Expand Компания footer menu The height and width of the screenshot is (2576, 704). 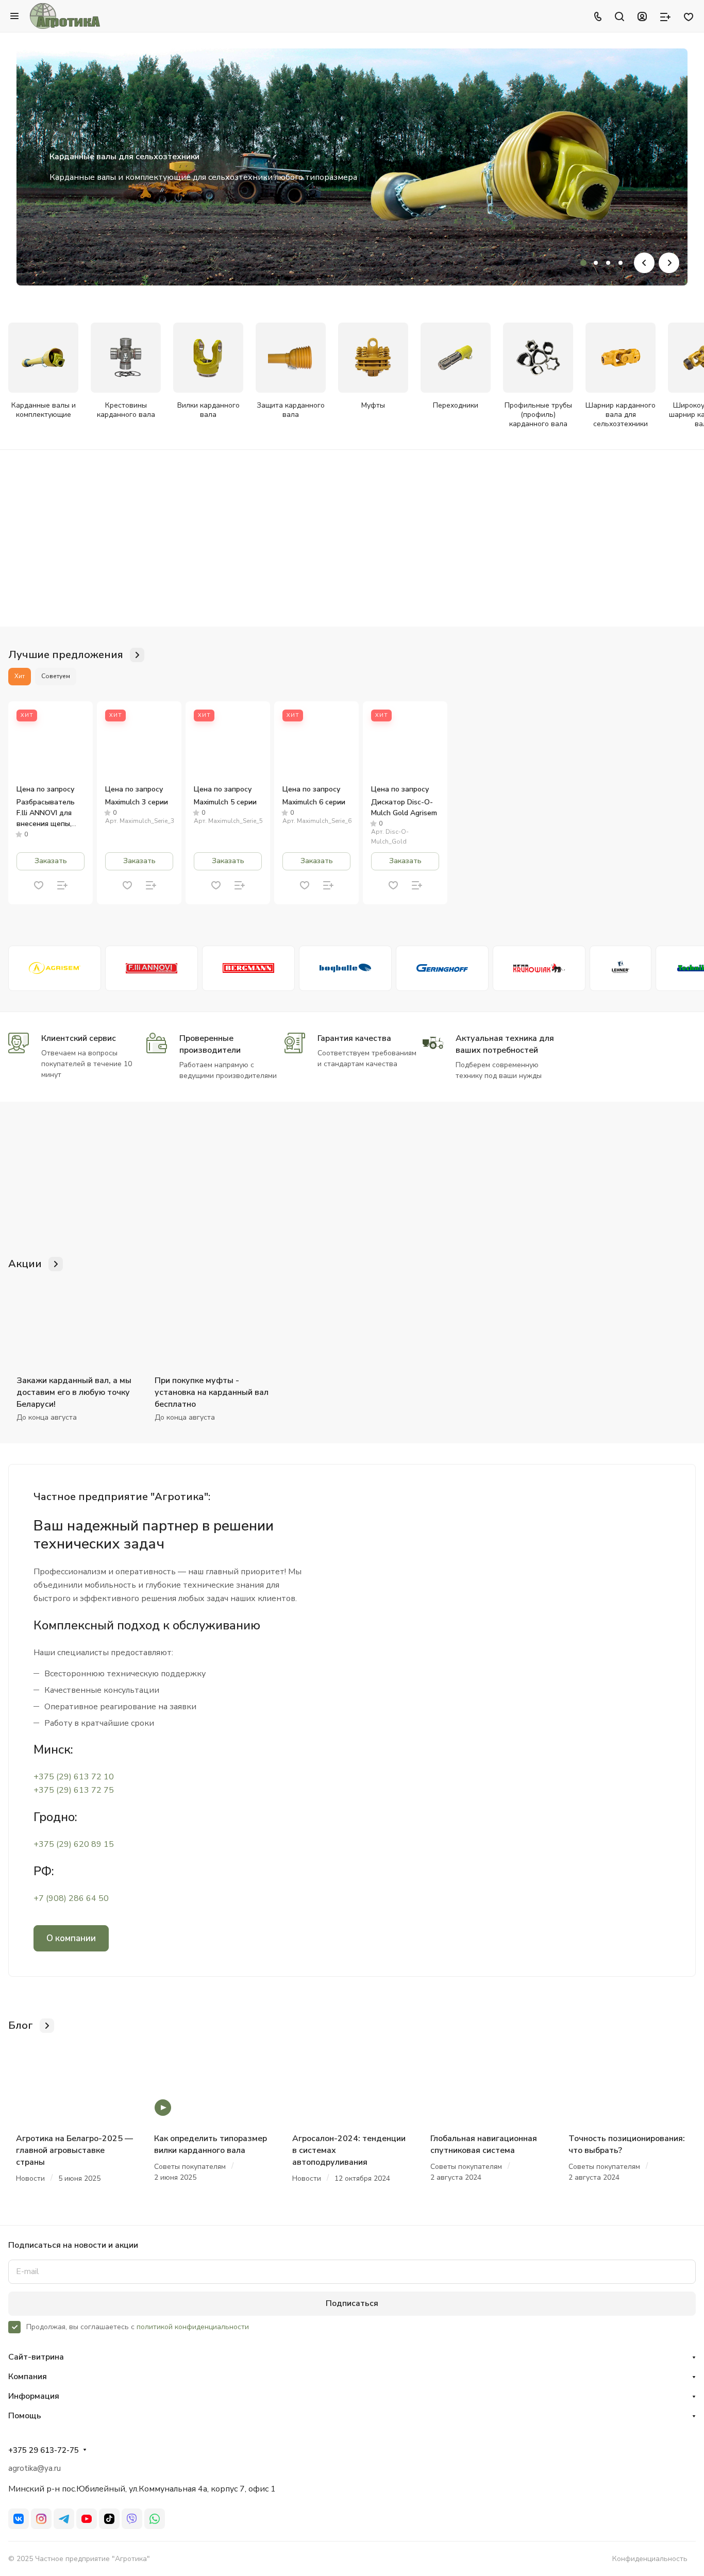tap(352, 2376)
